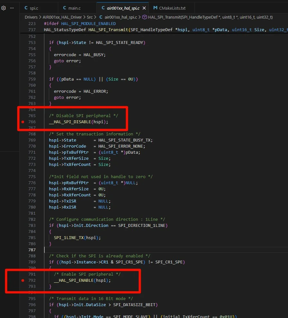This screenshot has width=288, height=318.
Task: Click SPI_1LINE_TX call on line 785
Action: click(77, 238)
